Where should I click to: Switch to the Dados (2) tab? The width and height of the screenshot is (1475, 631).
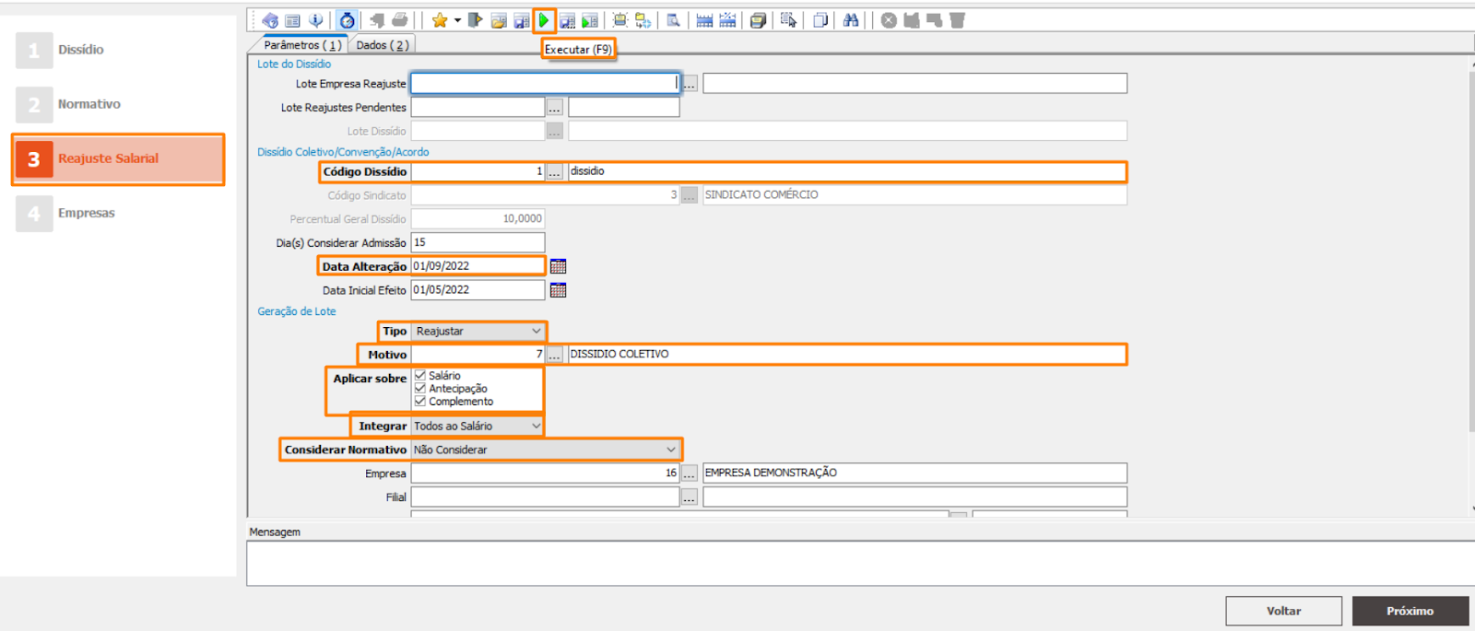pyautogui.click(x=383, y=45)
